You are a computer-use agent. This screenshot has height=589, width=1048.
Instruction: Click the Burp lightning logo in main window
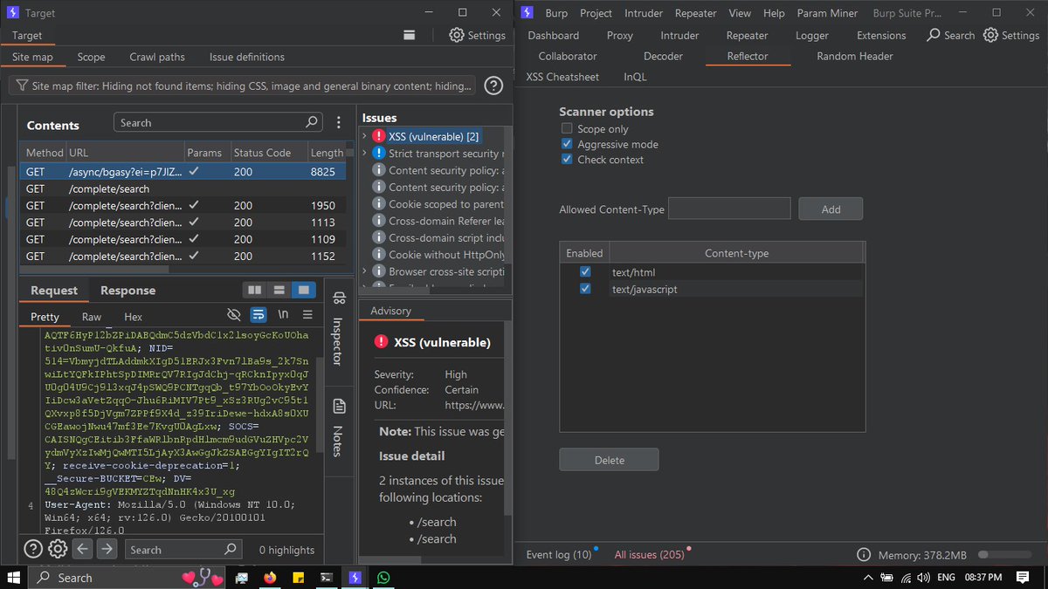[x=527, y=13]
